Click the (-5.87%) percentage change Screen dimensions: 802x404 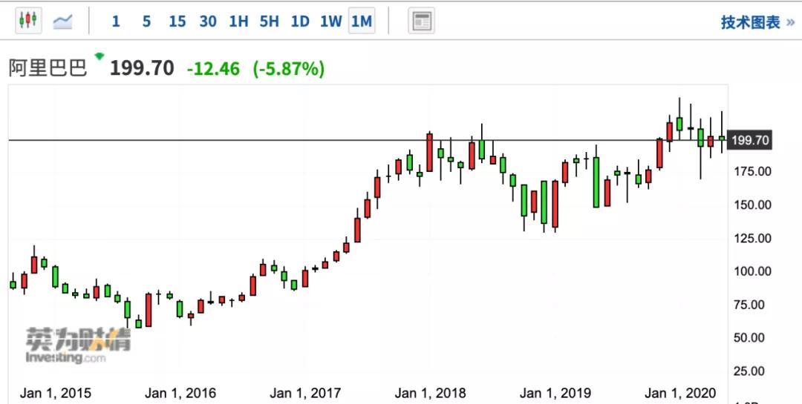(288, 68)
